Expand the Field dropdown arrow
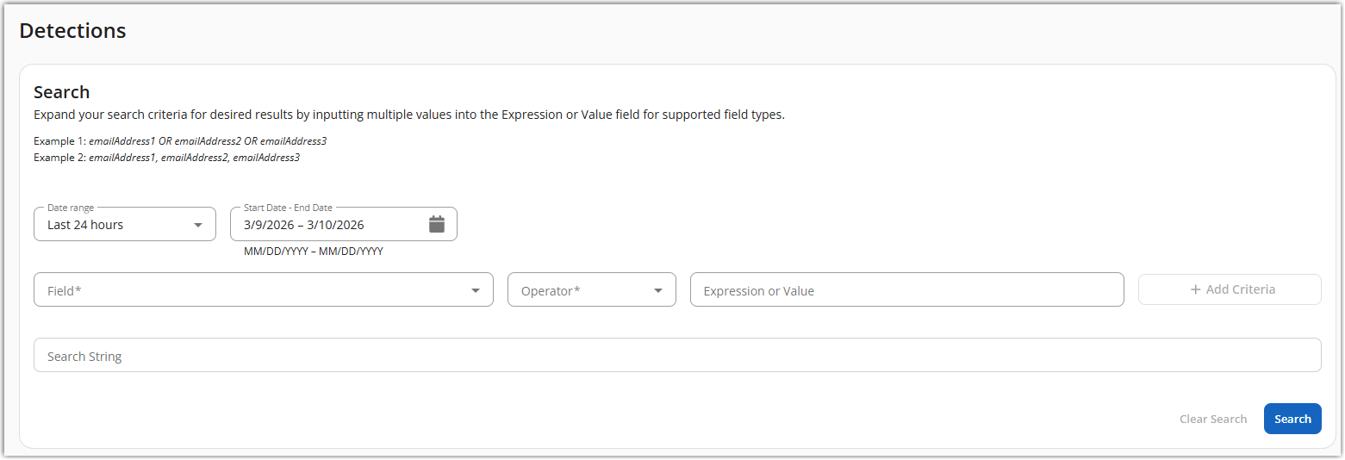The image size is (1345, 460). point(476,291)
